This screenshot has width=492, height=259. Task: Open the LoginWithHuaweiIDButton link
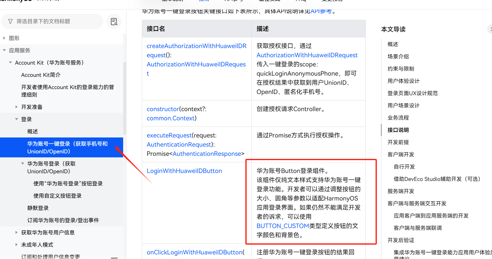[x=184, y=171]
